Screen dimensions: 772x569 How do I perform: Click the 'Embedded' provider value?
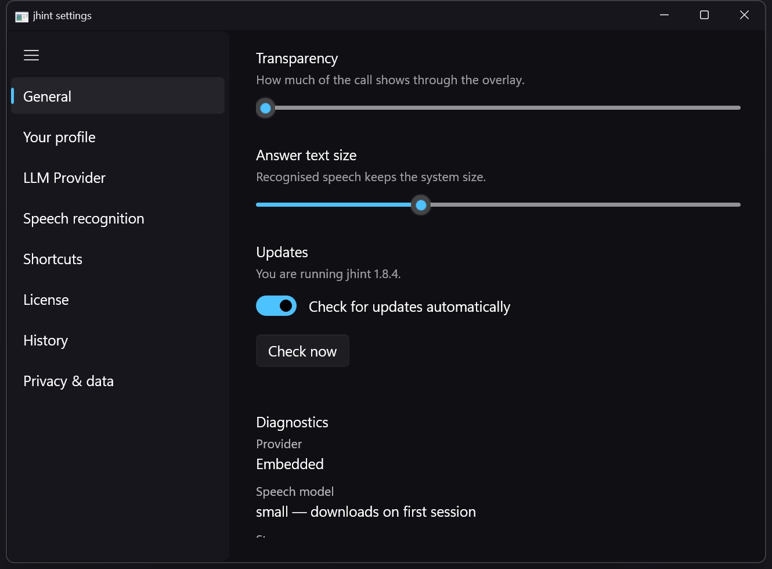click(x=290, y=464)
